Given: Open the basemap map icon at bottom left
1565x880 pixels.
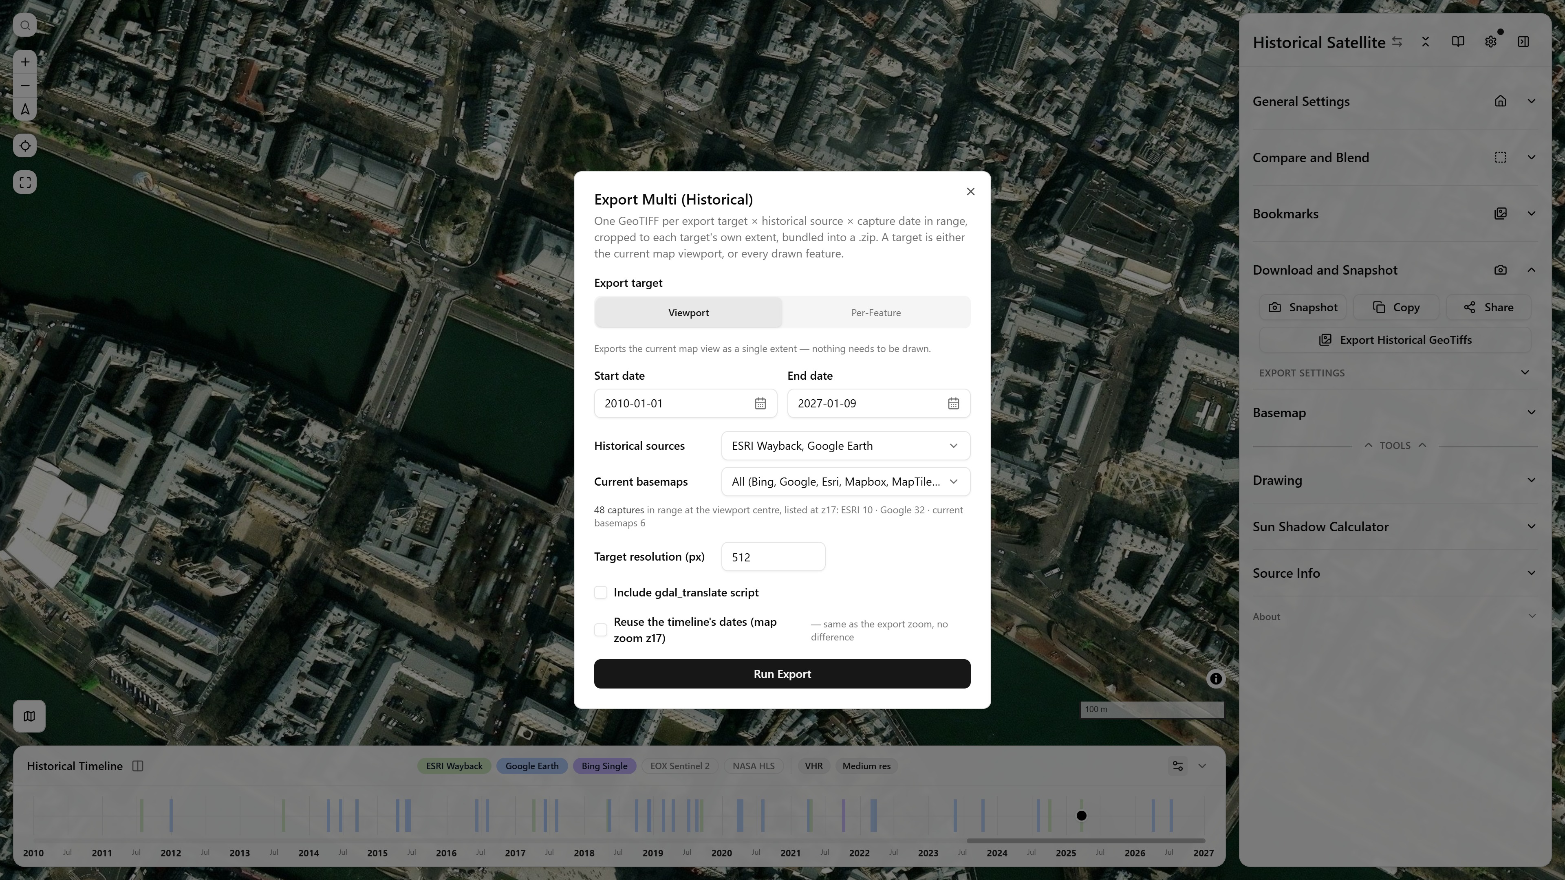Looking at the screenshot, I should (x=29, y=716).
